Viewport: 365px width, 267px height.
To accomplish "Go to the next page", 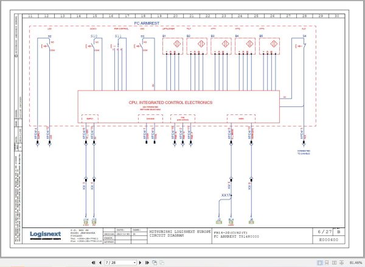I will tap(140, 263).
